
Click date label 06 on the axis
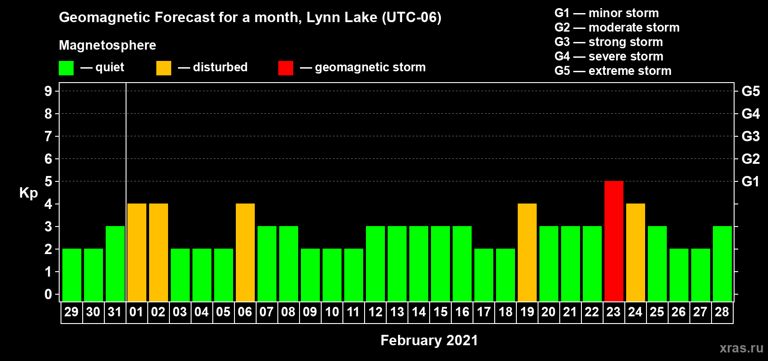tap(245, 312)
